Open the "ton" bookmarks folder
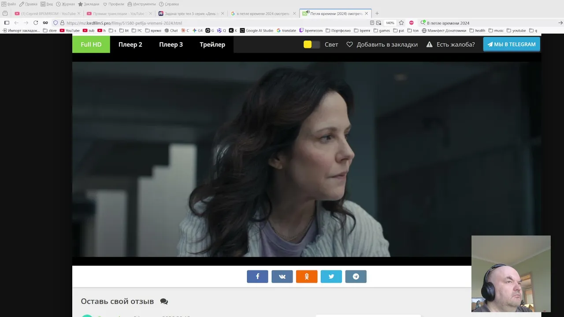Viewport: 564px width, 317px height. [x=413, y=30]
